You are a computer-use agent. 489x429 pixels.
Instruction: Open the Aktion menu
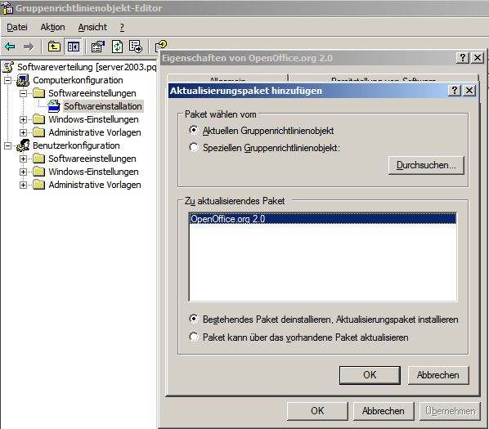[x=52, y=27]
